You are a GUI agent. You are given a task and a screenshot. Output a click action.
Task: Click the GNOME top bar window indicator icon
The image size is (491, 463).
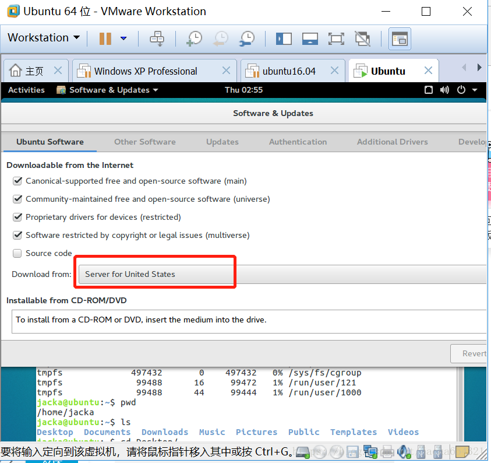coord(428,90)
